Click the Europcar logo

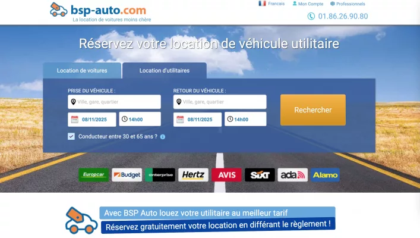coord(94,175)
